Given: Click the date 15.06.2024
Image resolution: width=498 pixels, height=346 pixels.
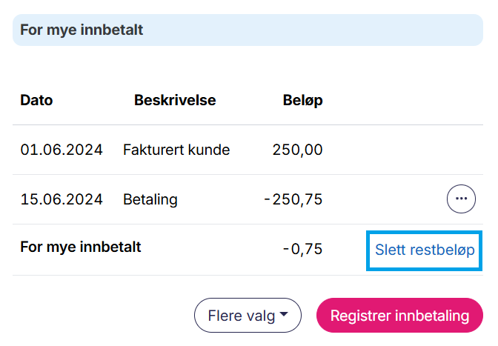Looking at the screenshot, I should (x=62, y=199).
